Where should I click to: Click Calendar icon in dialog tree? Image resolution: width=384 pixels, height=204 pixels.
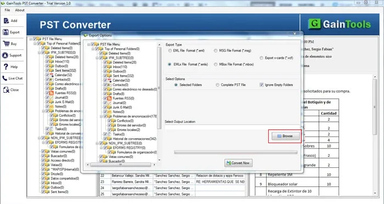tap(110, 80)
